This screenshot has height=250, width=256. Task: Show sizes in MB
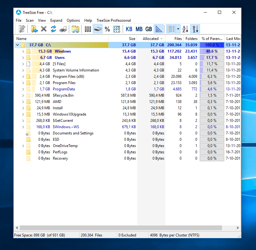(139, 29)
